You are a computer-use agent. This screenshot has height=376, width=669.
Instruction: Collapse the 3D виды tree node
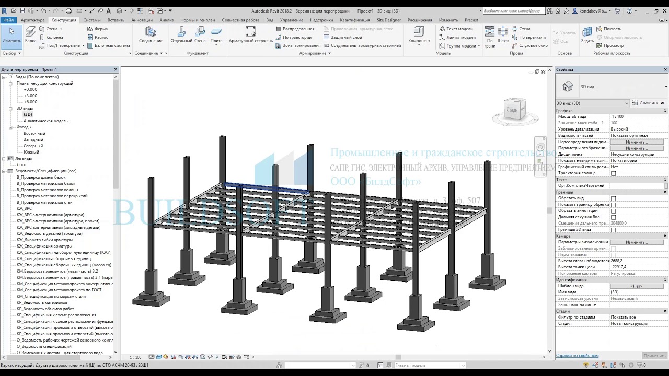click(11, 108)
